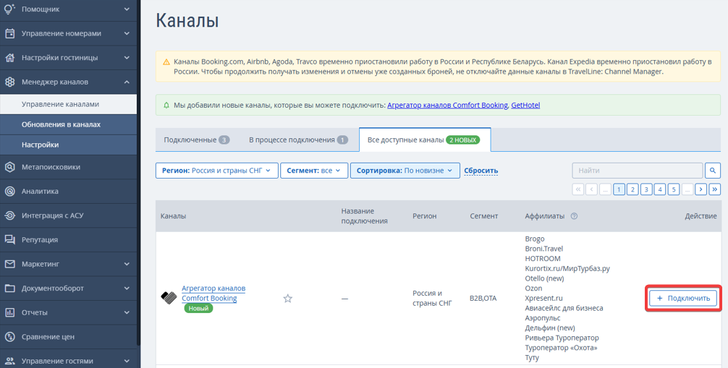Screen dimensions: 728x368
Task: Click the yellow warning triangle icon
Action: 166,61
